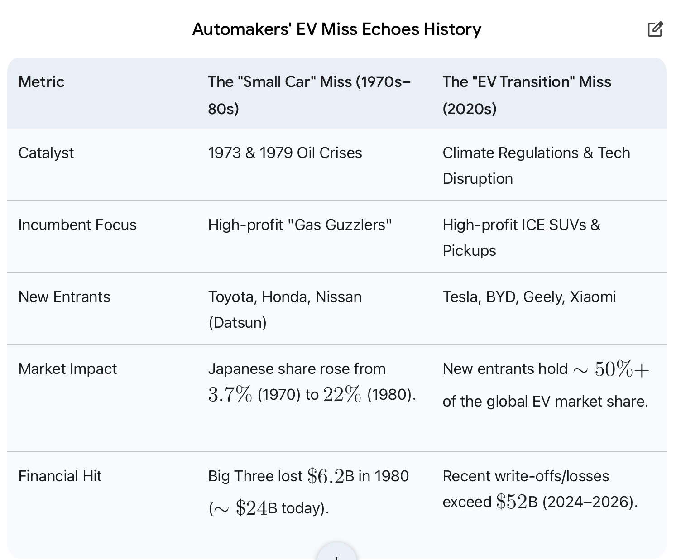Click the round scroll-down button at bottom

pyautogui.click(x=336, y=553)
